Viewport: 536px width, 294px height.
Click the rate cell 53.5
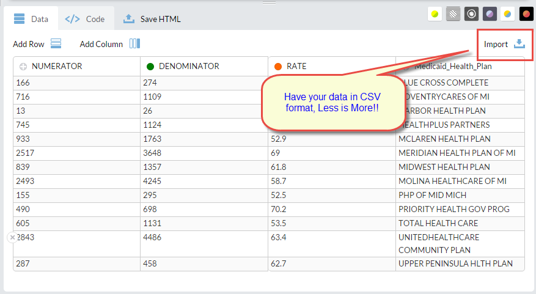332,223
